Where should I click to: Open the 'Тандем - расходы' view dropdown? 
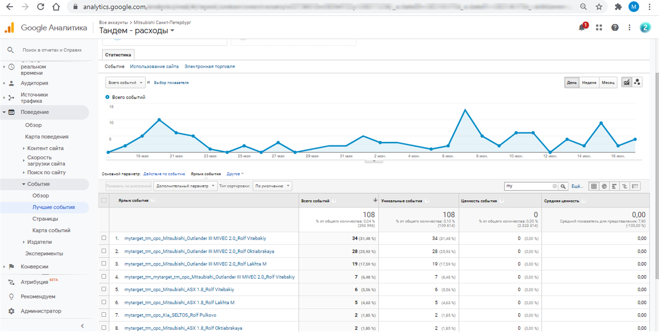pos(137,31)
